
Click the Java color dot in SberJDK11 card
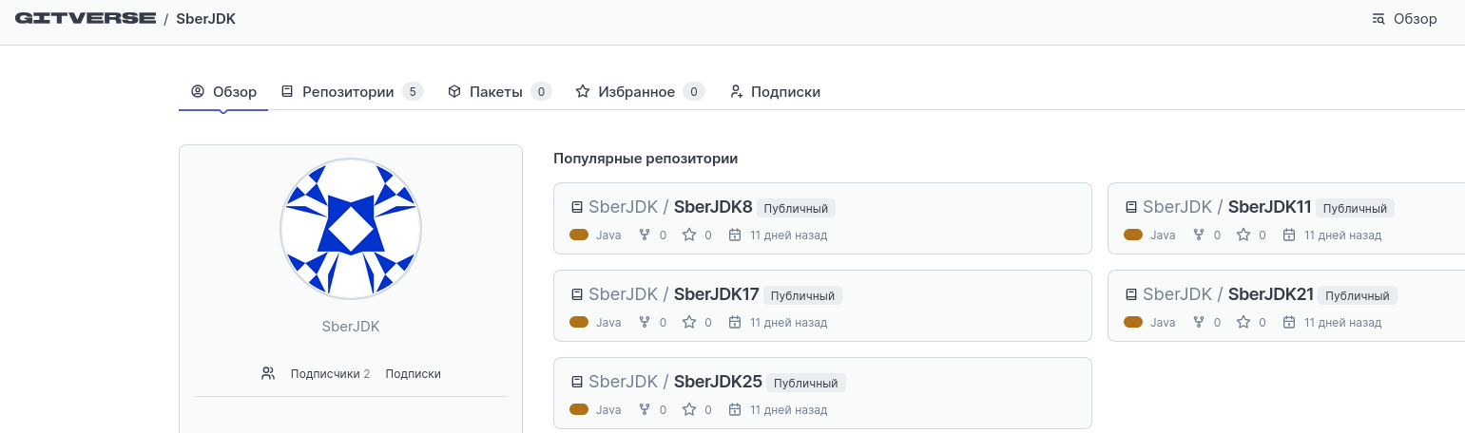click(1133, 235)
